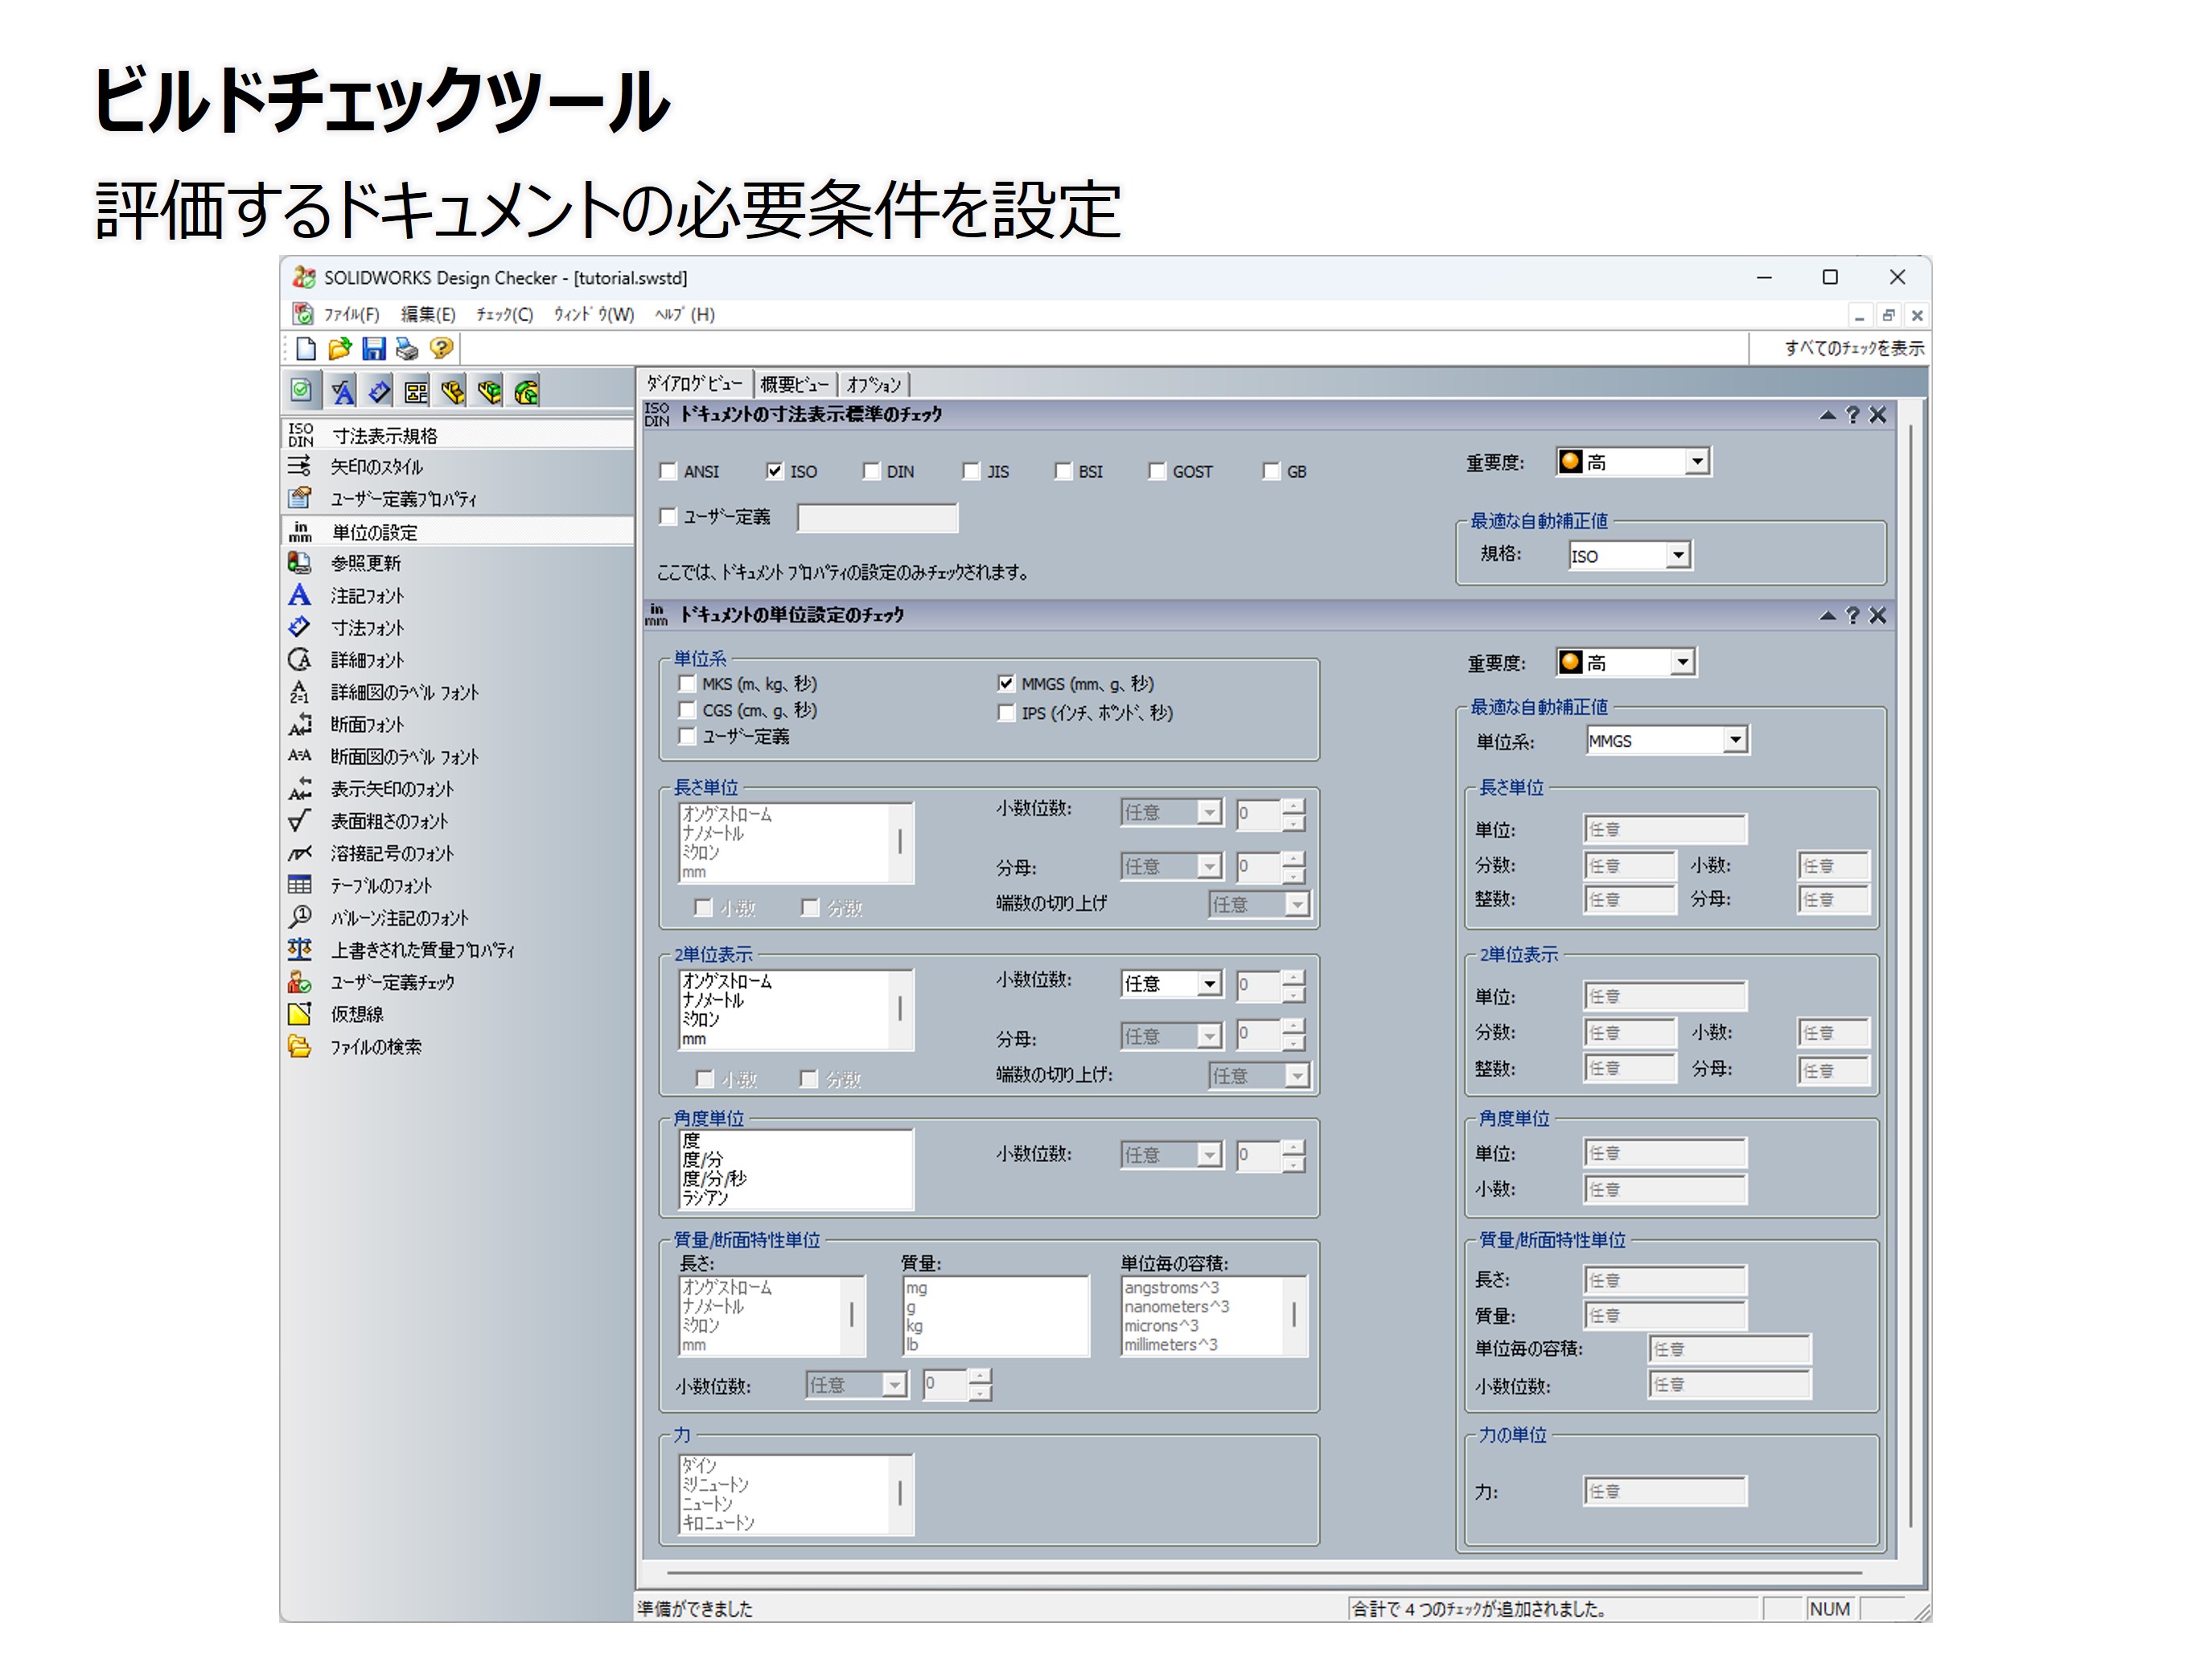Click the Open folder toolbar icon
The height and width of the screenshot is (1659, 2212).
pos(340,348)
